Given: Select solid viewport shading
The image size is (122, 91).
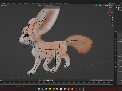Looking at the screenshot, I should [x=108, y=5].
